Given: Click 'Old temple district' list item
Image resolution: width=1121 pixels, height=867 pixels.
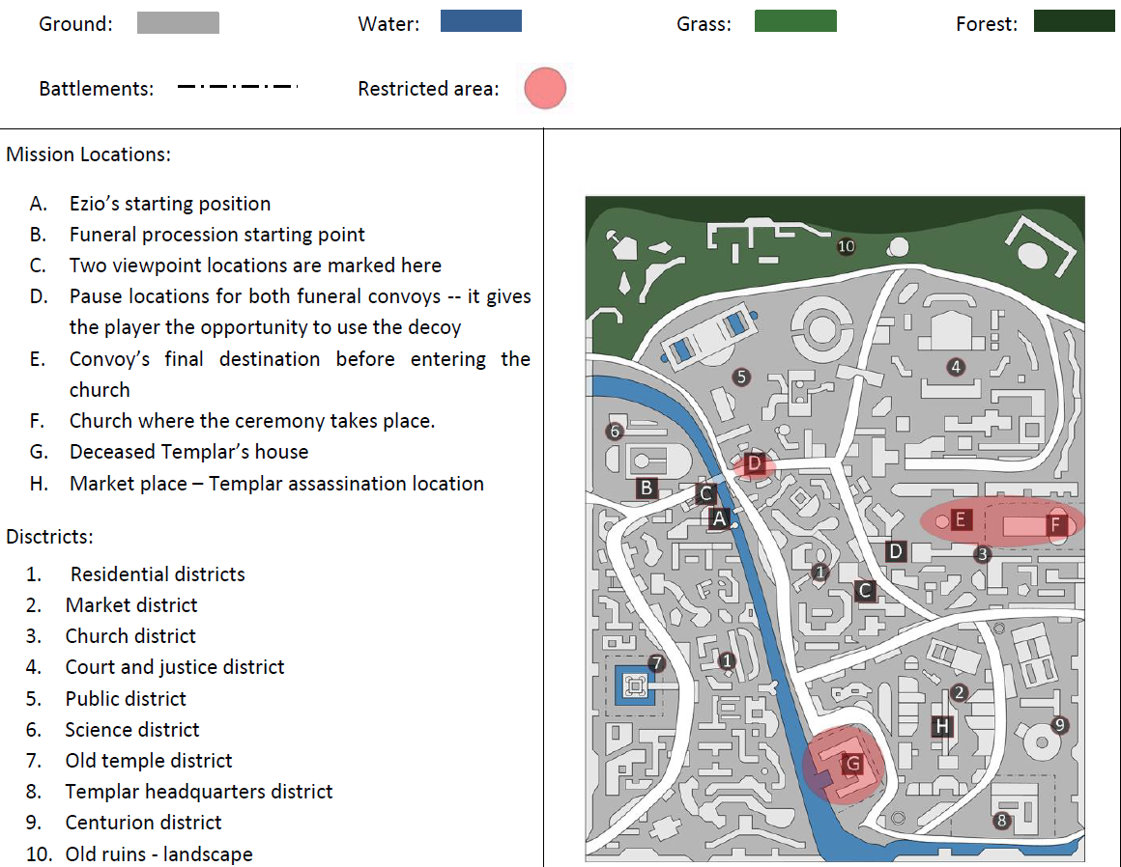Looking at the screenshot, I should [x=149, y=761].
